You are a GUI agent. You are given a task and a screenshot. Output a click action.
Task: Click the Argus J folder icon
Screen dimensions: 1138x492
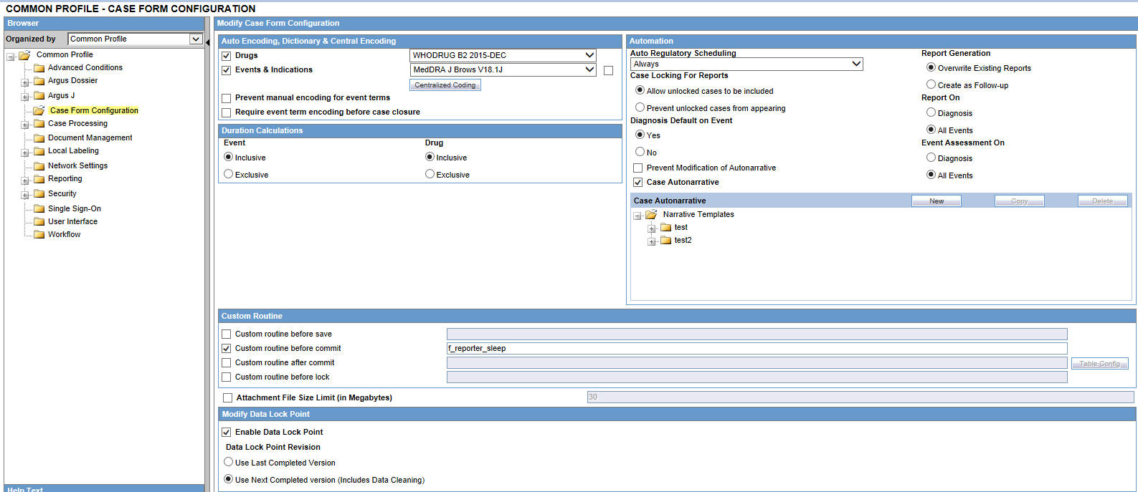39,96
